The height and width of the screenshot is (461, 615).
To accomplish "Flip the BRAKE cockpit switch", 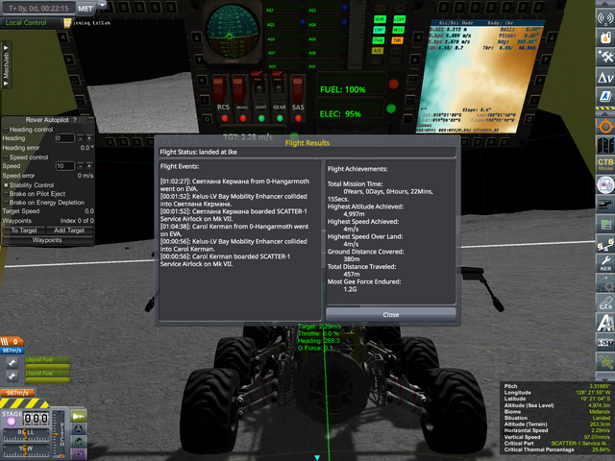I will coord(240,89).
